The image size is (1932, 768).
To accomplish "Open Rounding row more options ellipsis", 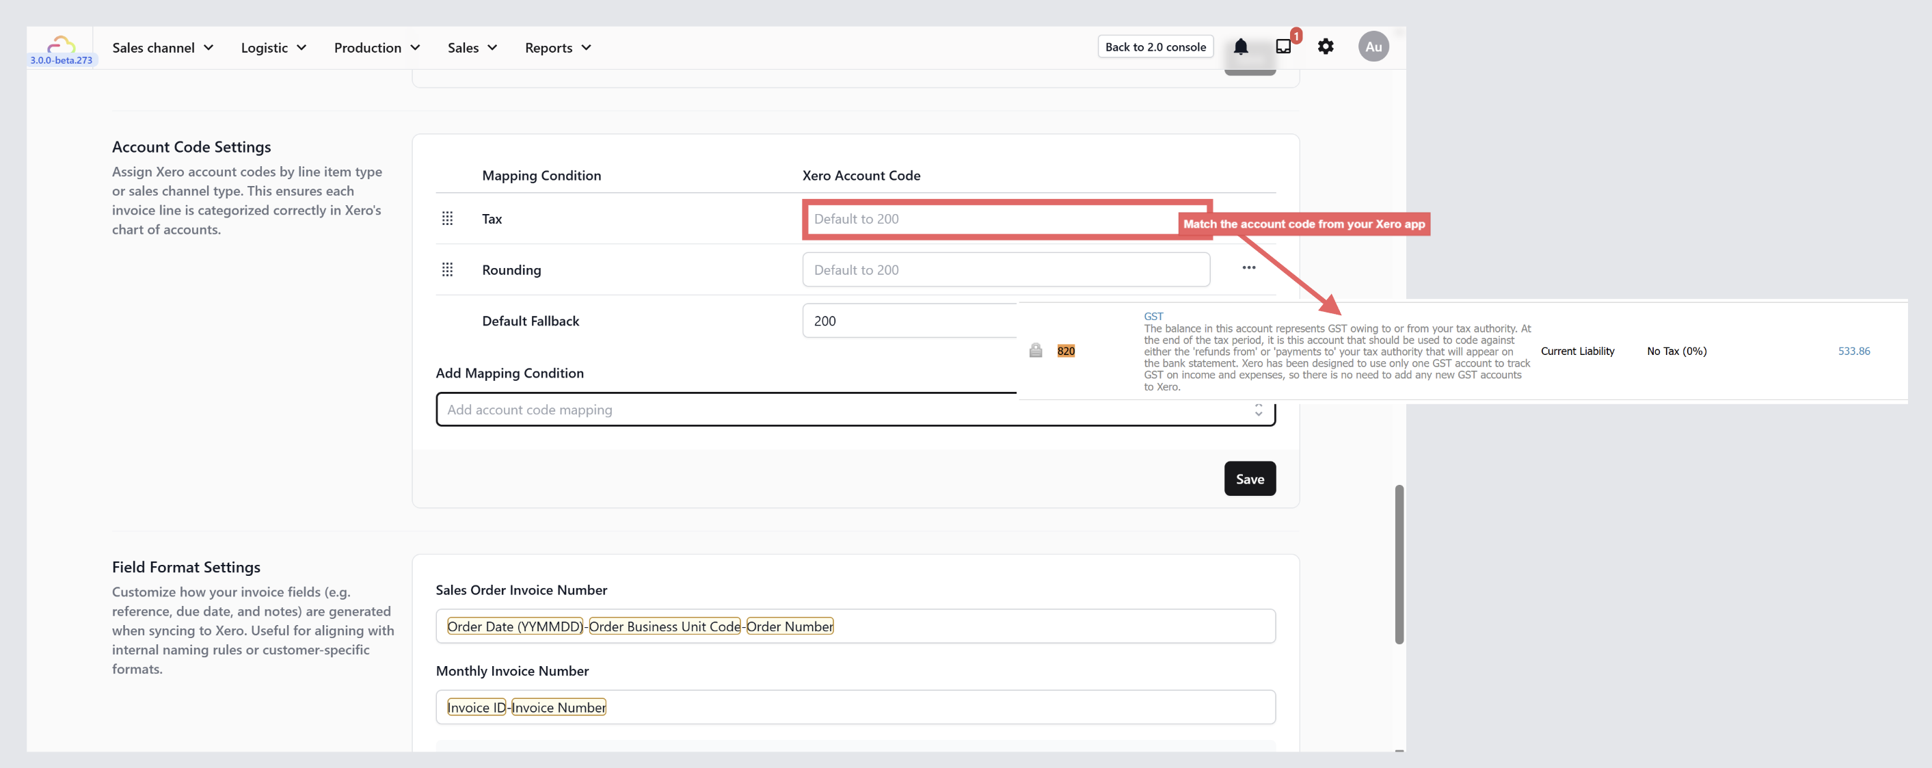I will pyautogui.click(x=1248, y=268).
